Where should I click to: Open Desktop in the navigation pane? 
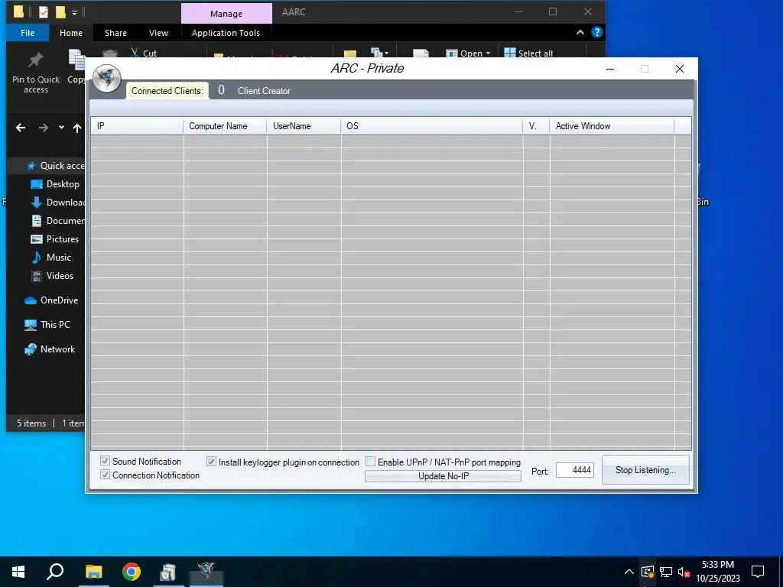54,184
